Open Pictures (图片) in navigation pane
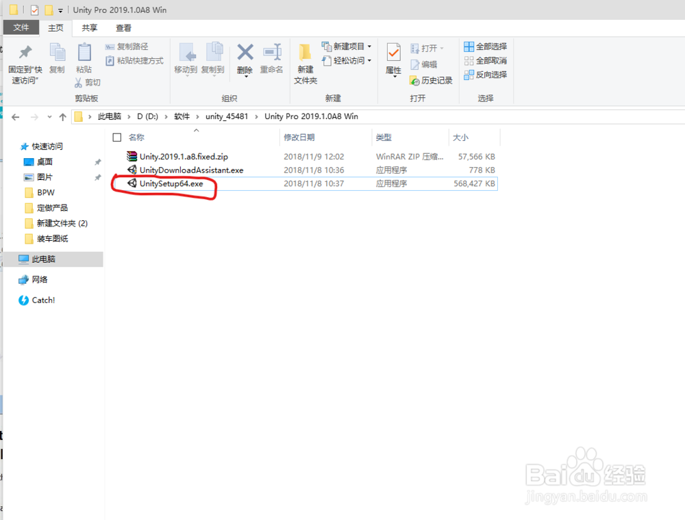Image resolution: width=685 pixels, height=520 pixels. pyautogui.click(x=38, y=177)
